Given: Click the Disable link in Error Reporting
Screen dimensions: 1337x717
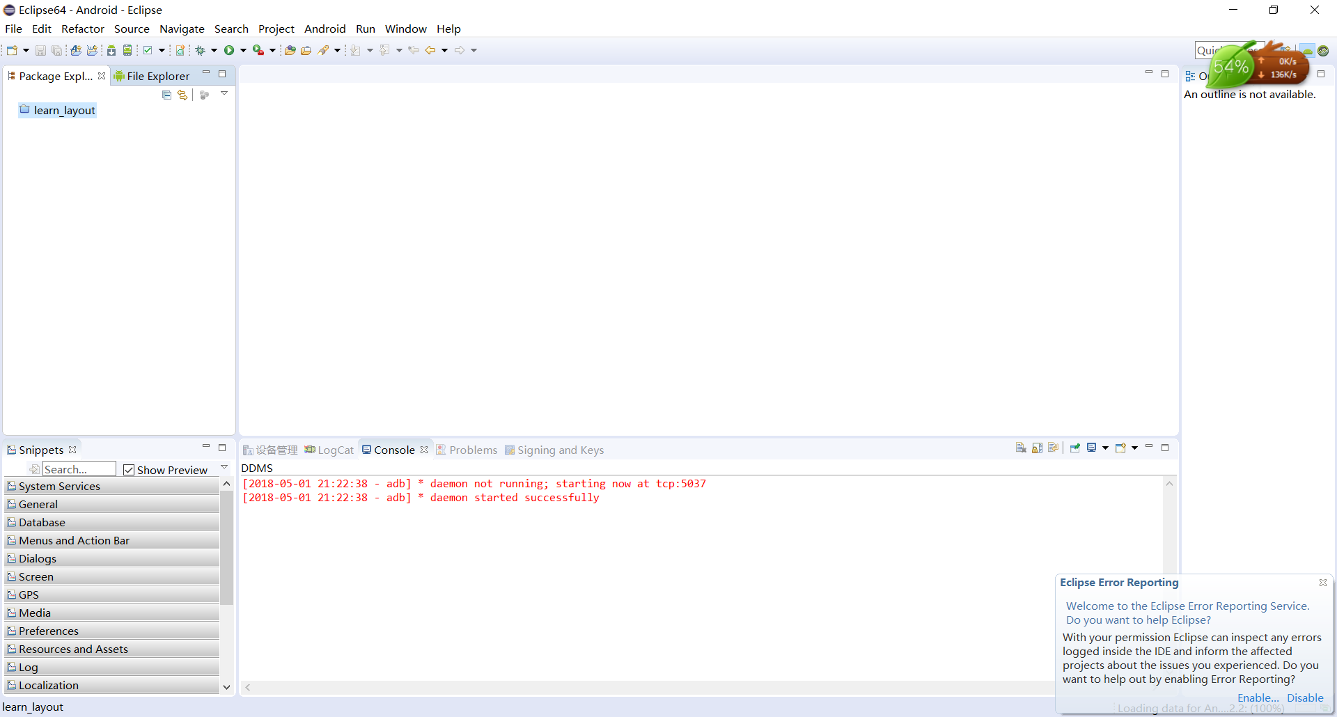Looking at the screenshot, I should point(1305,698).
